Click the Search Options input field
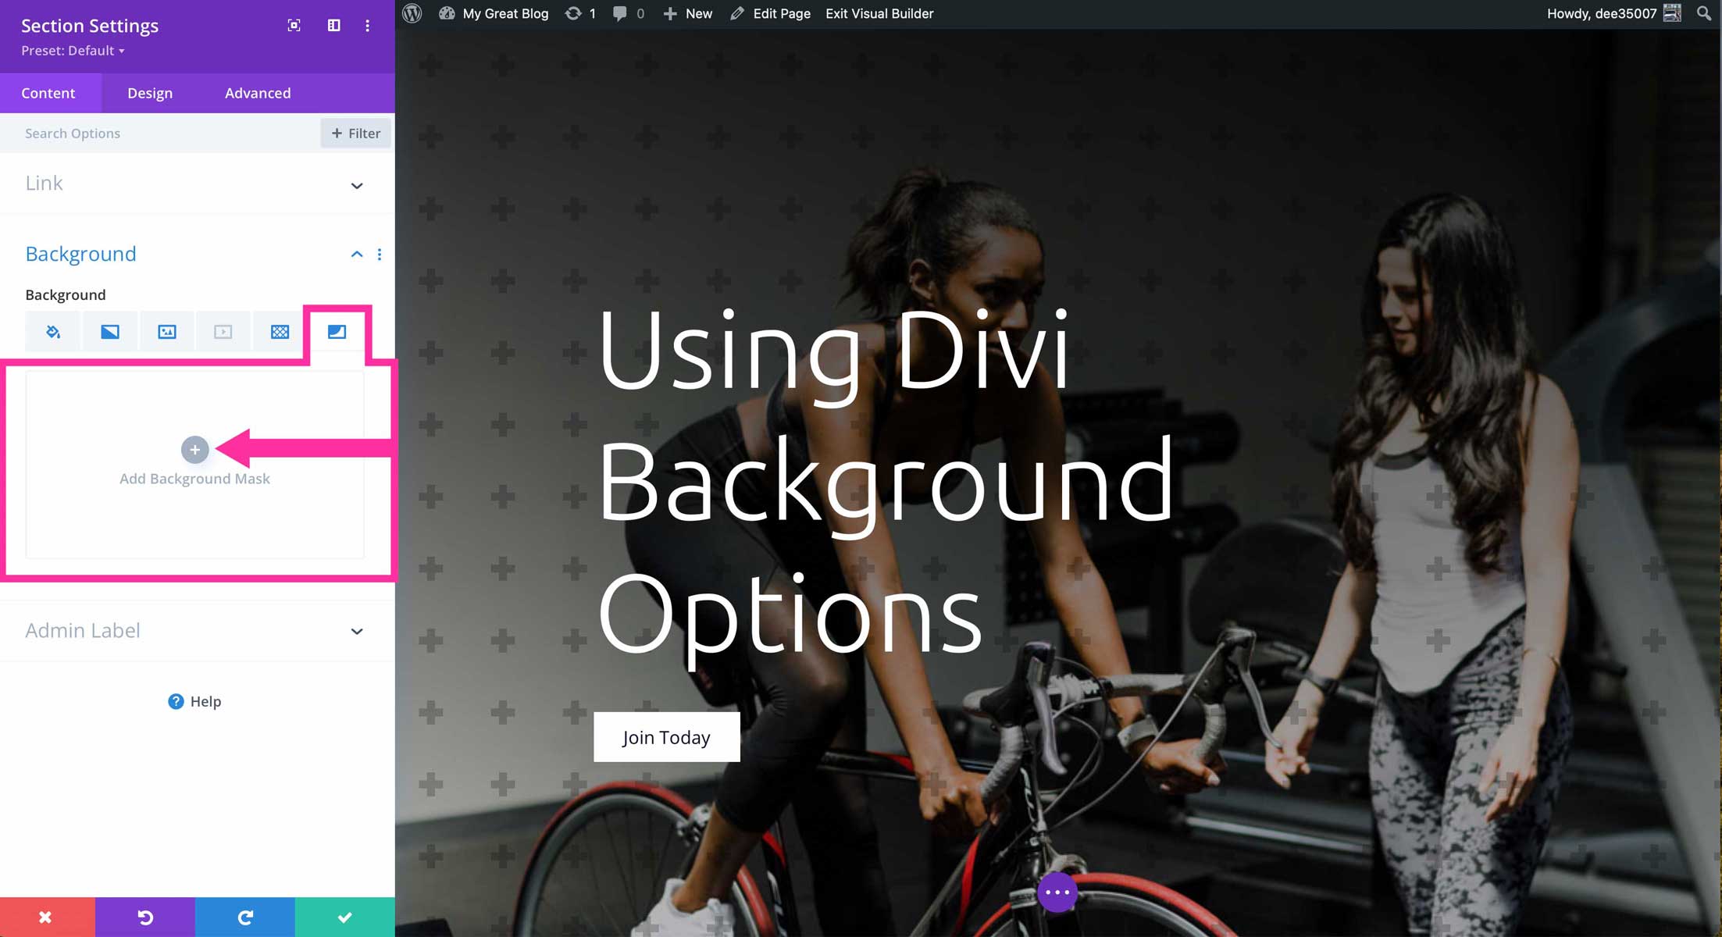 162,133
